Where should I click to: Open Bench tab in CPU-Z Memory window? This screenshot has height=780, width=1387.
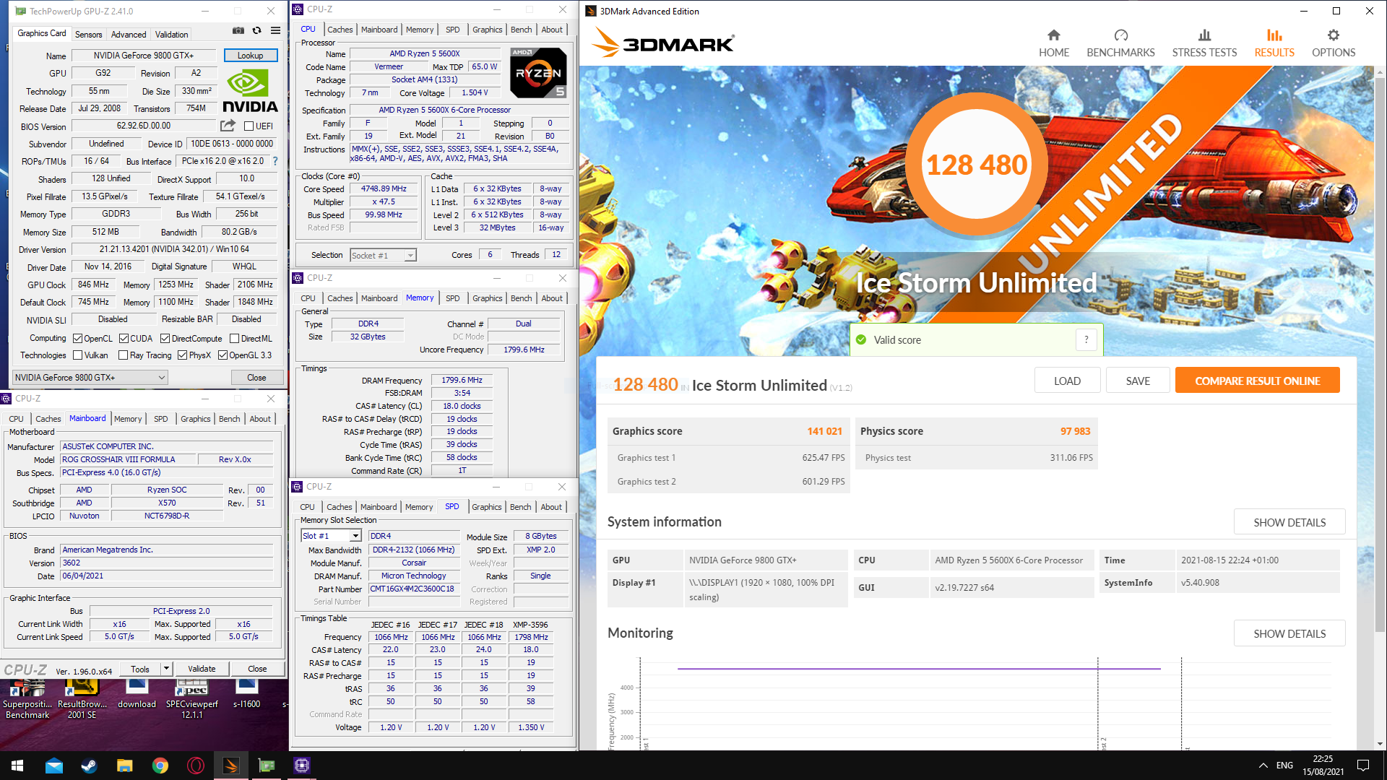[x=521, y=298]
